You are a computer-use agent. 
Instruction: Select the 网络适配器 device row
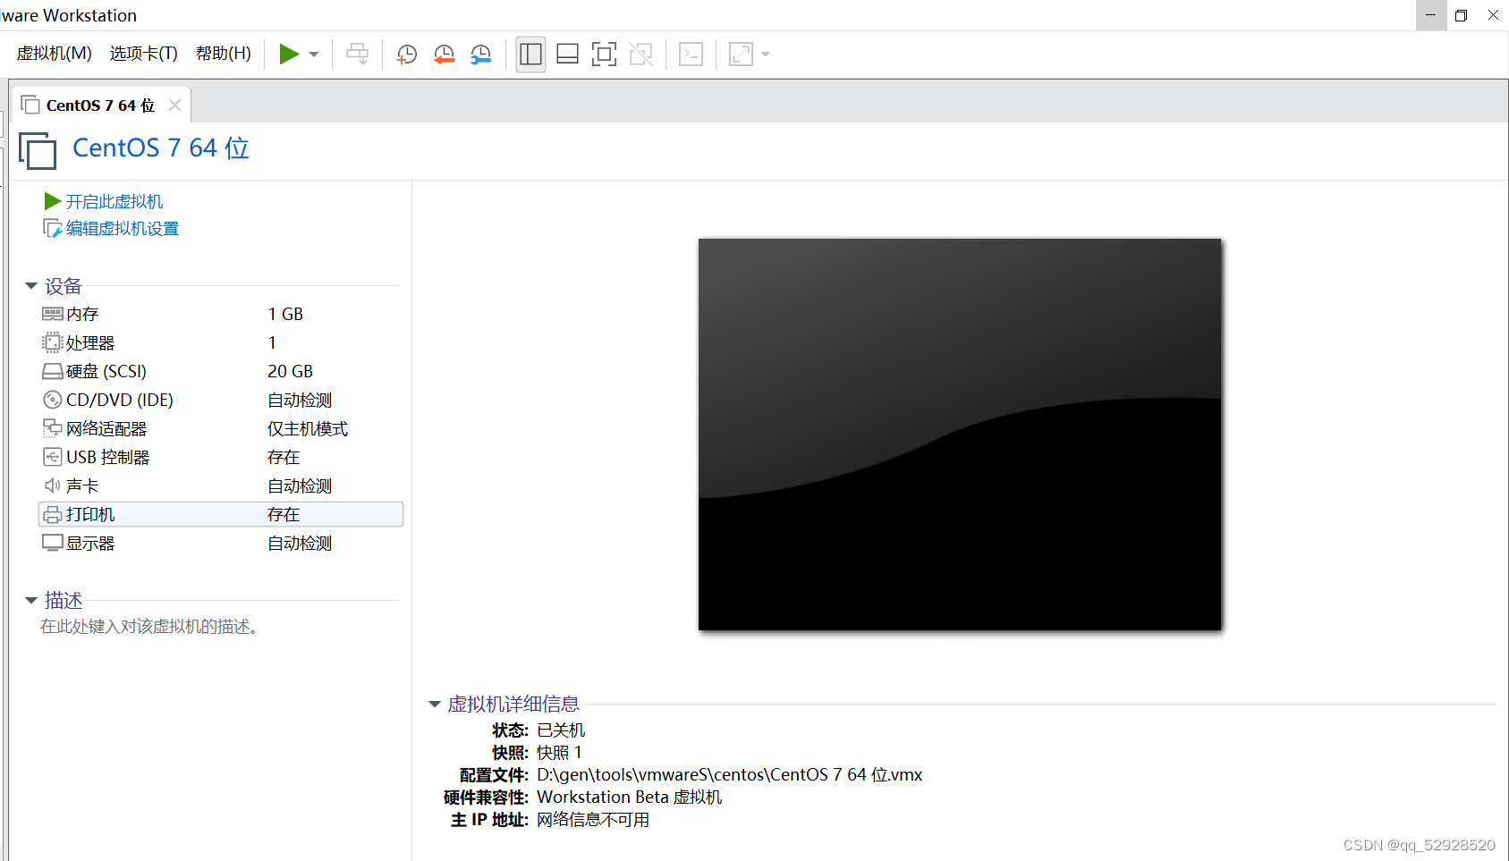tap(221, 429)
